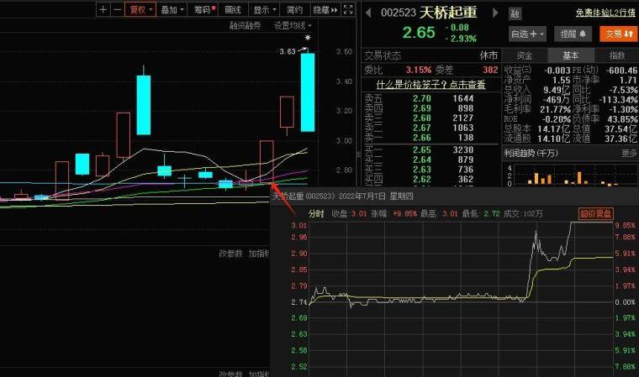This screenshot has height=377, width=639.
Task: Open 免费体验L2行情 link
Action: (605, 13)
